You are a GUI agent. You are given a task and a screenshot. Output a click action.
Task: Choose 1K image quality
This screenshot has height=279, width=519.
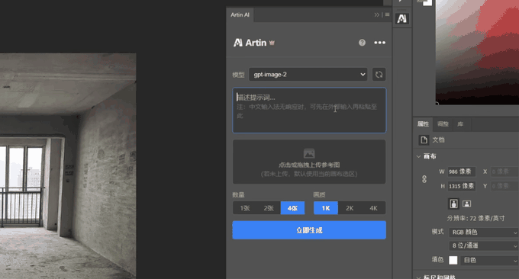pyautogui.click(x=326, y=208)
